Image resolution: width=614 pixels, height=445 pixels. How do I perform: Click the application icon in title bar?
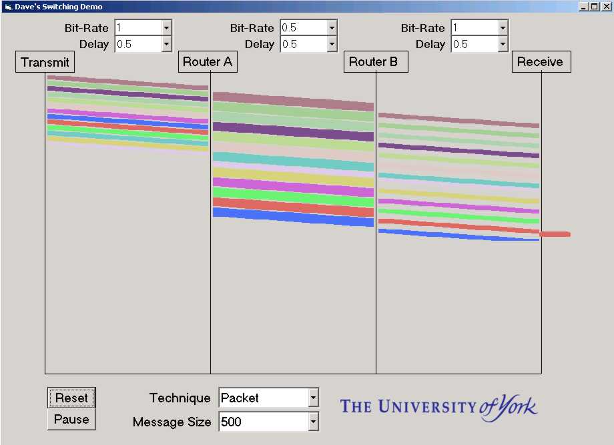click(7, 6)
